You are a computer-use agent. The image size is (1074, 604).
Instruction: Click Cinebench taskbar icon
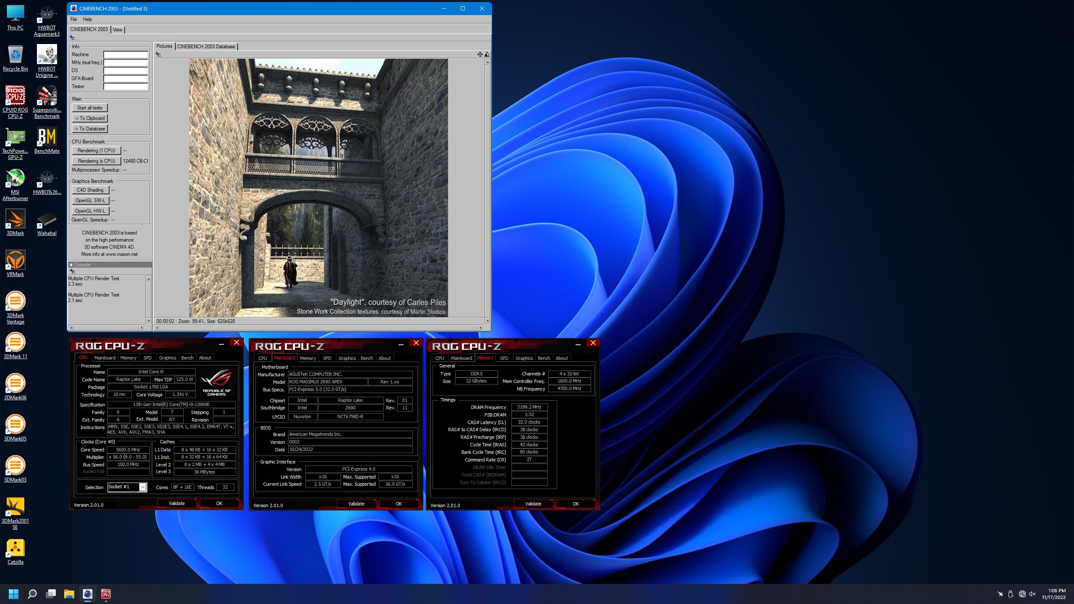click(x=87, y=594)
